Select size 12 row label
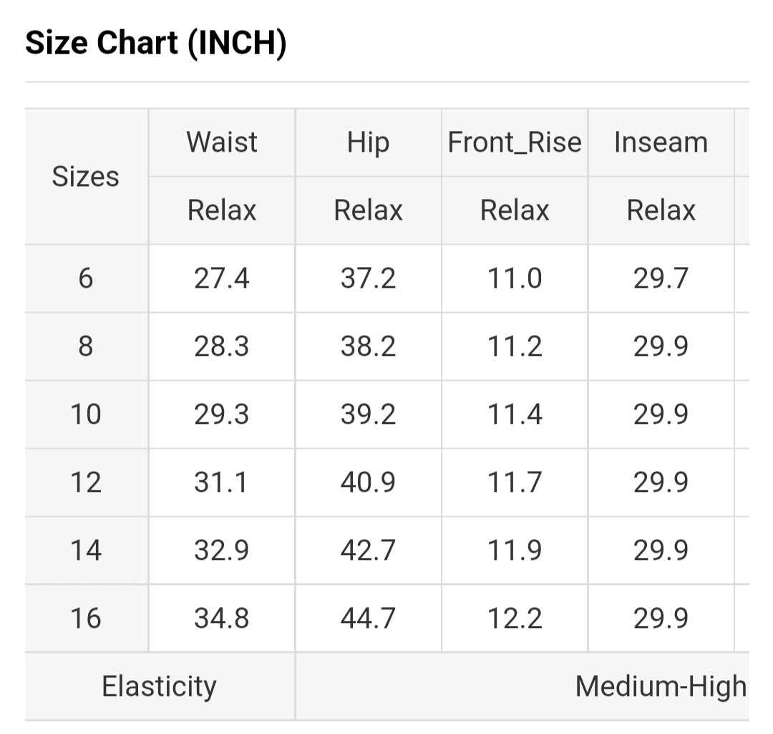 click(x=86, y=482)
